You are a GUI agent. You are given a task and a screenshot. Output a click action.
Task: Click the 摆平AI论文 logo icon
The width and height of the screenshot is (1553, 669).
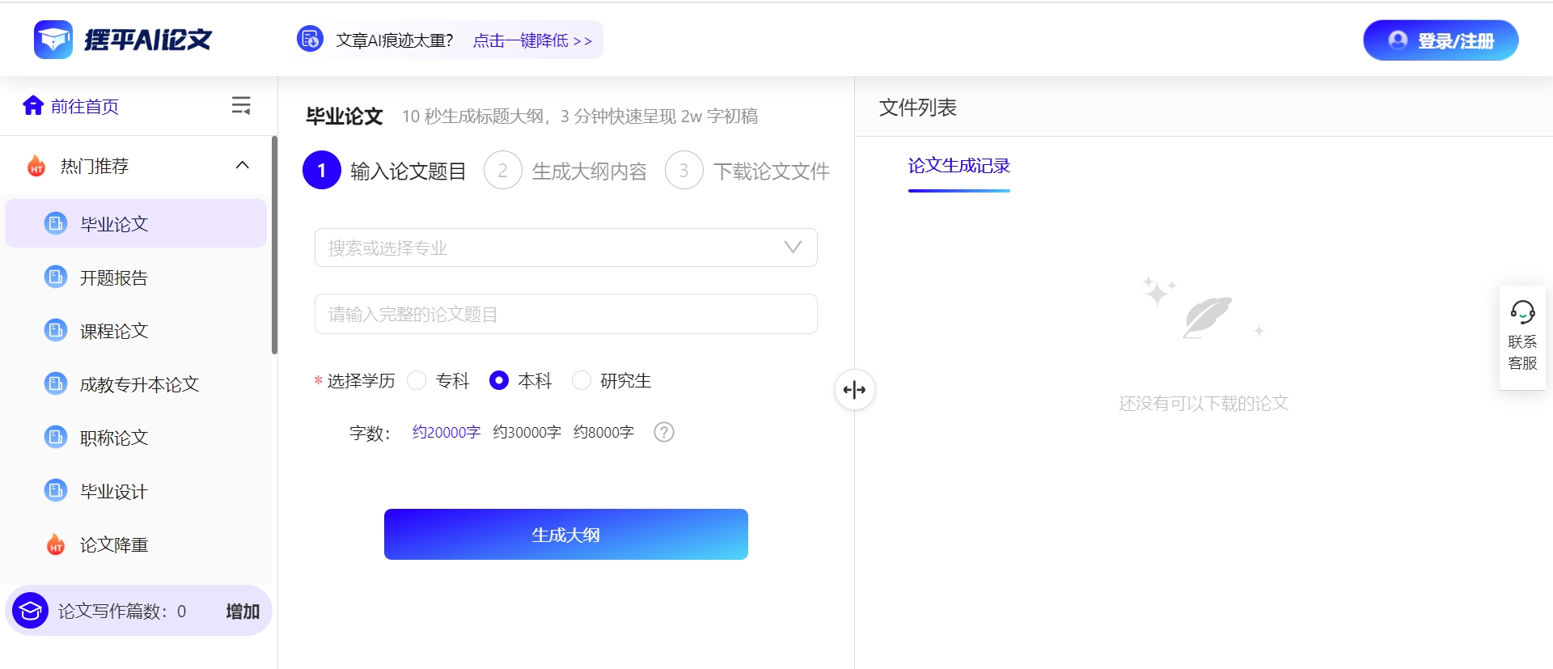click(x=53, y=40)
